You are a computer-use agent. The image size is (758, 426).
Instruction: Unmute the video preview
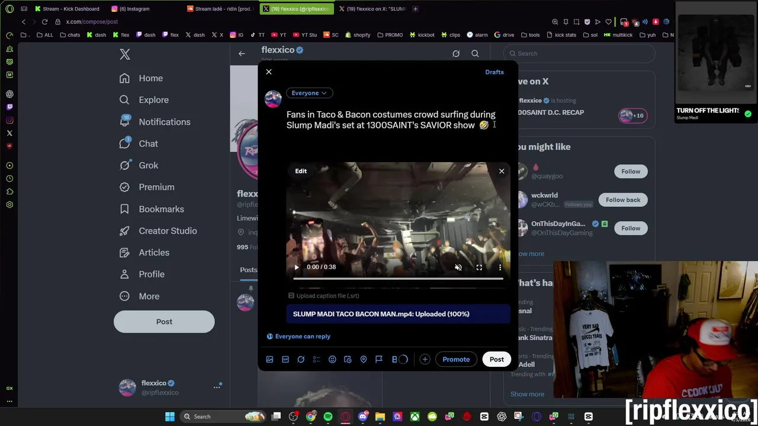pyautogui.click(x=458, y=267)
